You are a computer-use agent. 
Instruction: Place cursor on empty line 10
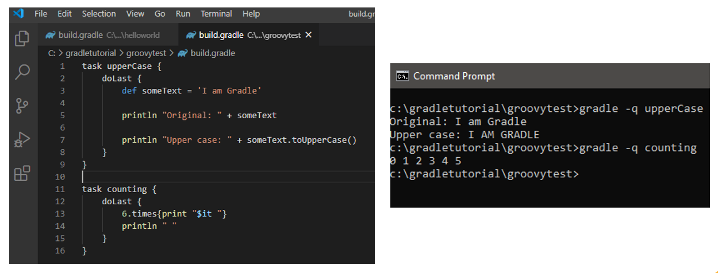click(x=228, y=177)
